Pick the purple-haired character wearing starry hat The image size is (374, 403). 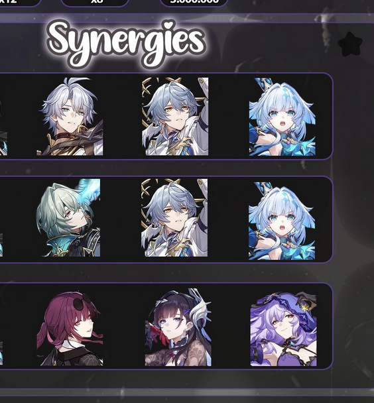284,329
